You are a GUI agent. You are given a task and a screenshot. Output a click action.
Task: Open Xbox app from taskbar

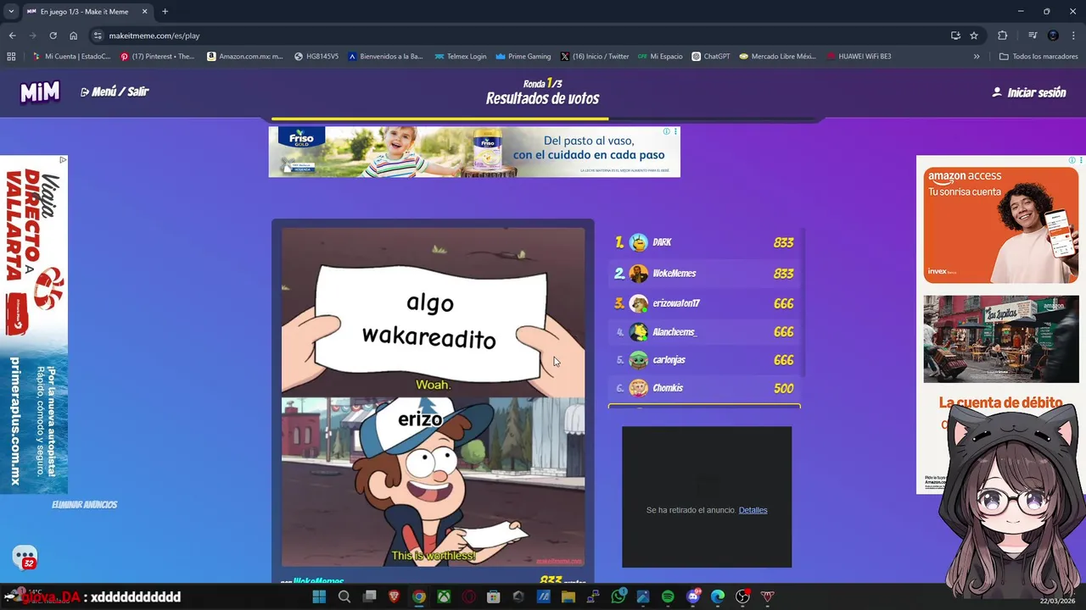[x=444, y=596]
